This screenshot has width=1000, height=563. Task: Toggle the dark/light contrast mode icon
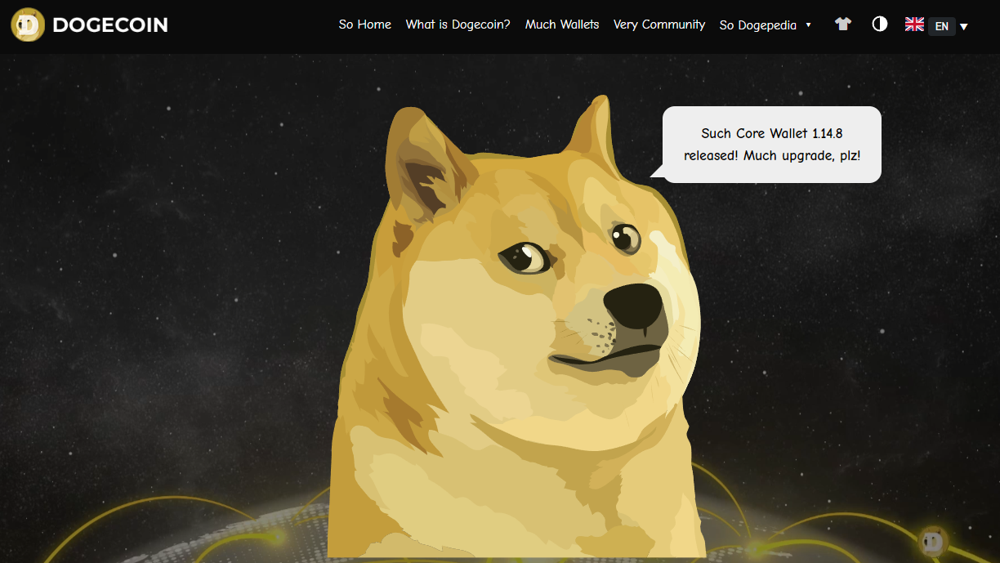880,24
